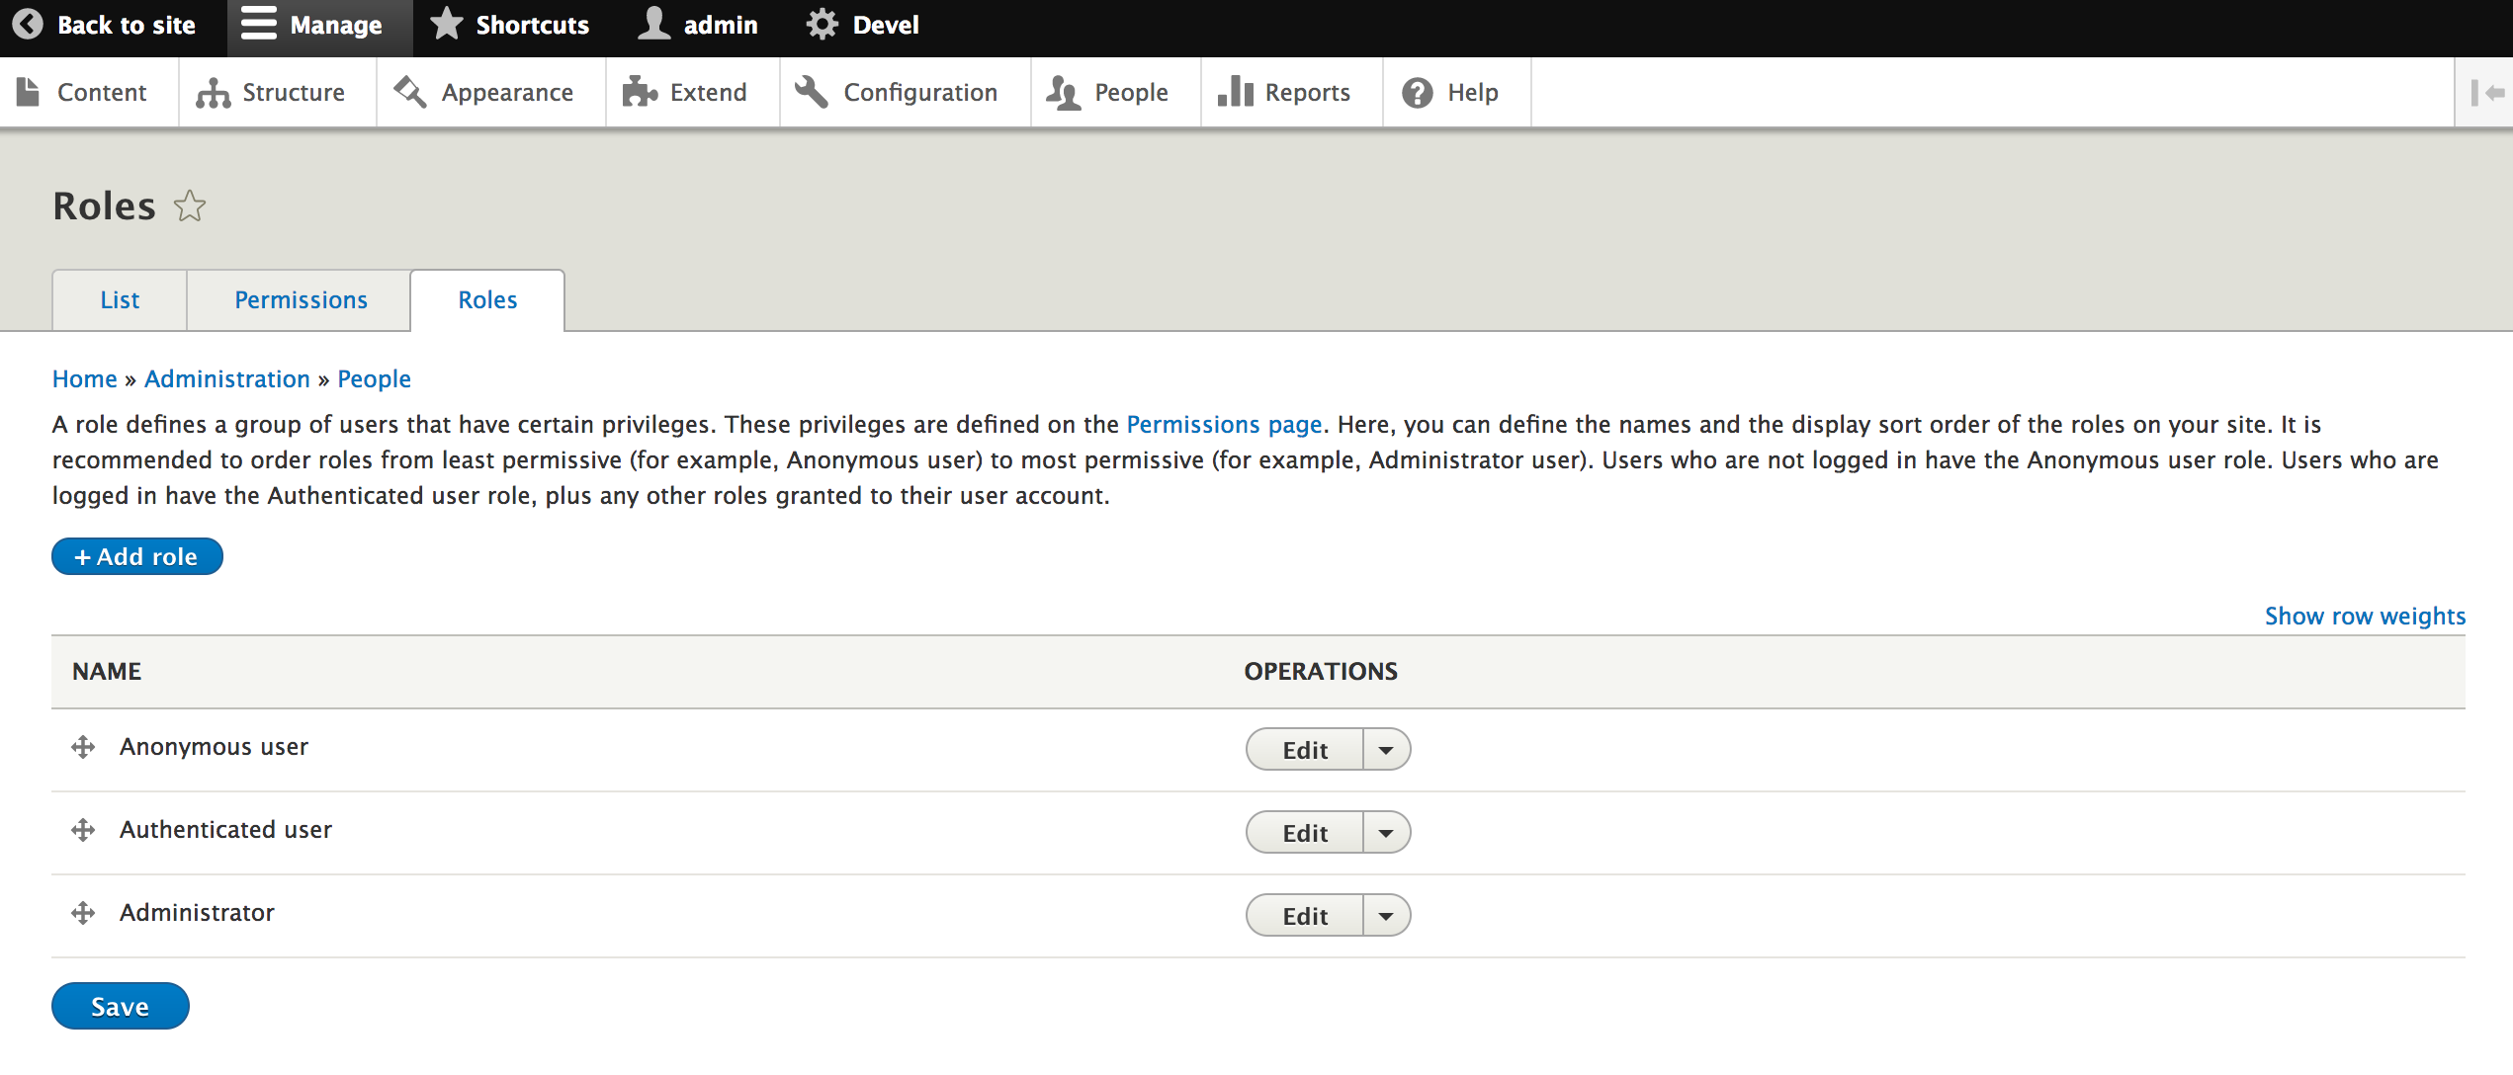The width and height of the screenshot is (2513, 1075).
Task: Switch to the Permissions tab
Action: 301,300
